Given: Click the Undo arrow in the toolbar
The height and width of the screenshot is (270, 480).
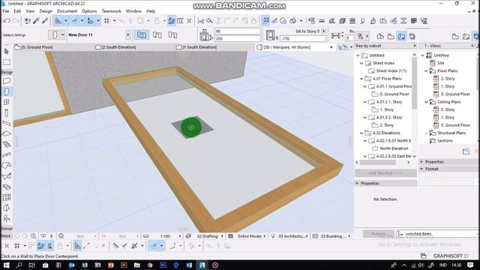Looking at the screenshot, I should [7, 21].
